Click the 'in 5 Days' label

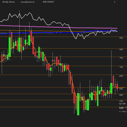123,112
